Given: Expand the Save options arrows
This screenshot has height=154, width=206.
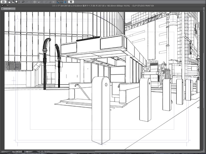Looking at the screenshot, I should [19, 2].
